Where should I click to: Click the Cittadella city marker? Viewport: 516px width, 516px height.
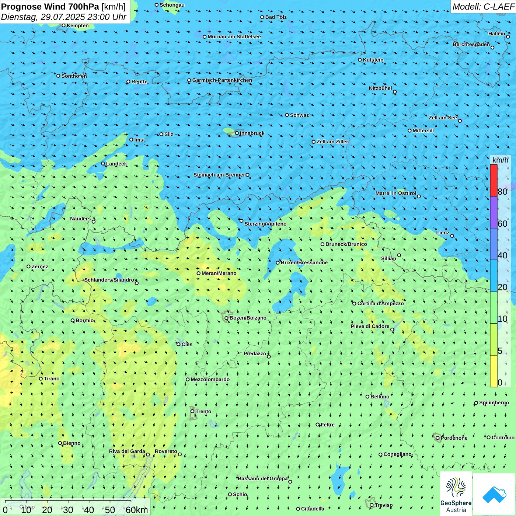298,509
